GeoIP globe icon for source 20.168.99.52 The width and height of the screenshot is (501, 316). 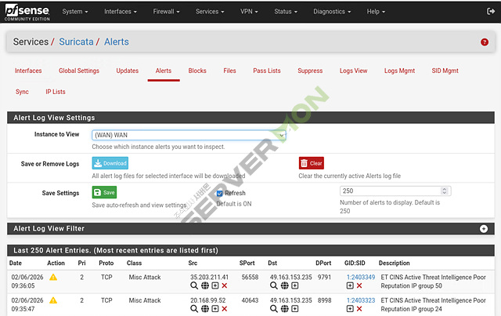pyautogui.click(x=205, y=309)
